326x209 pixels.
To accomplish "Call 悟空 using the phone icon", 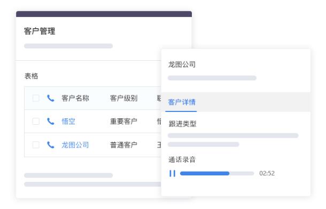I will tap(51, 122).
